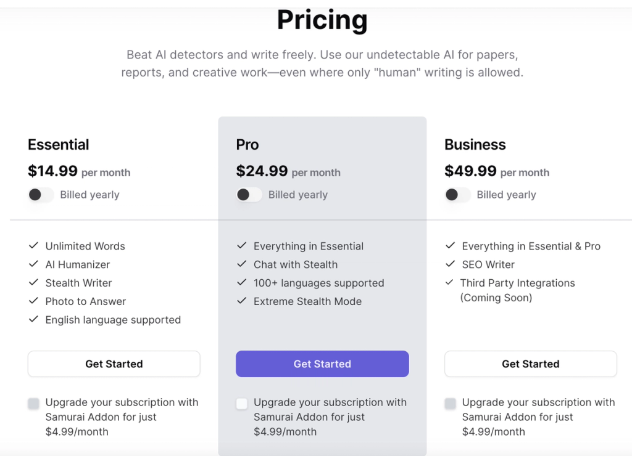632x456 pixels.
Task: Toggle yearly billing on the Essential plan
Action: click(x=39, y=194)
